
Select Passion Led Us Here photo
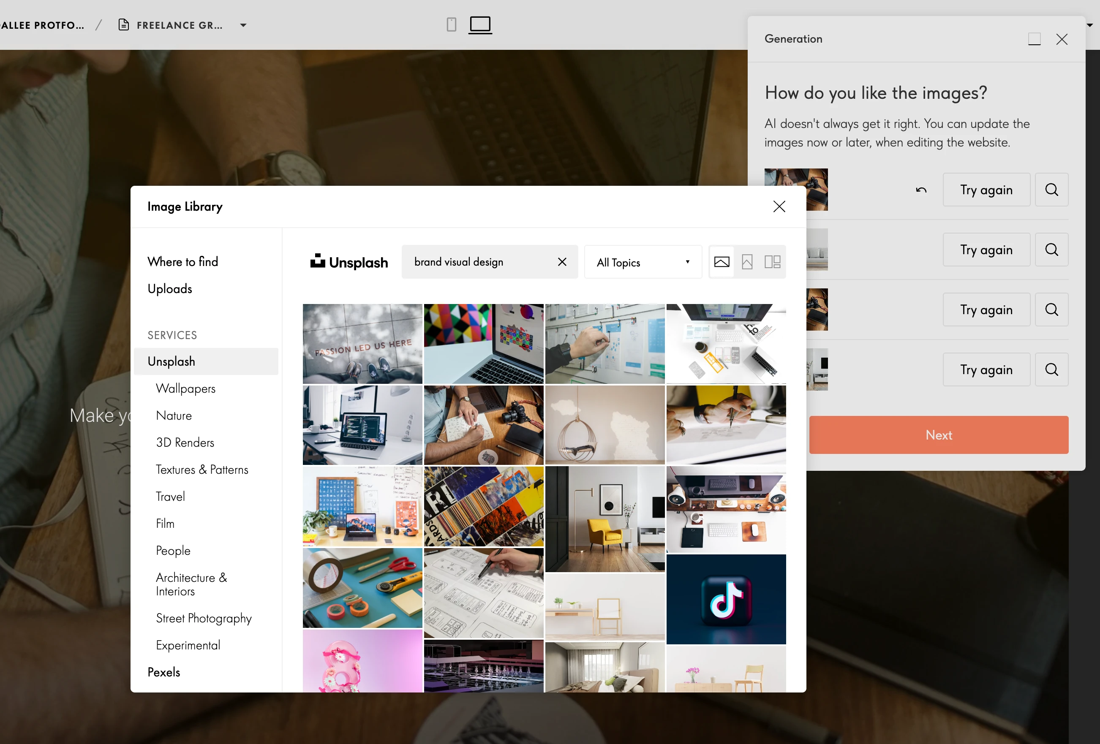pyautogui.click(x=362, y=344)
